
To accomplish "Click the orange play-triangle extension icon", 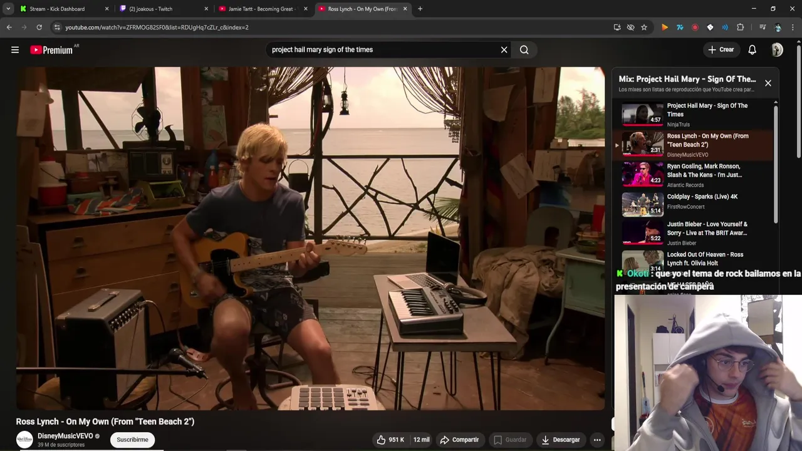I will tap(665, 28).
